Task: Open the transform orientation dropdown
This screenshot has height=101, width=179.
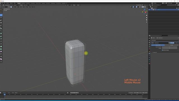Action: pos(68,5)
